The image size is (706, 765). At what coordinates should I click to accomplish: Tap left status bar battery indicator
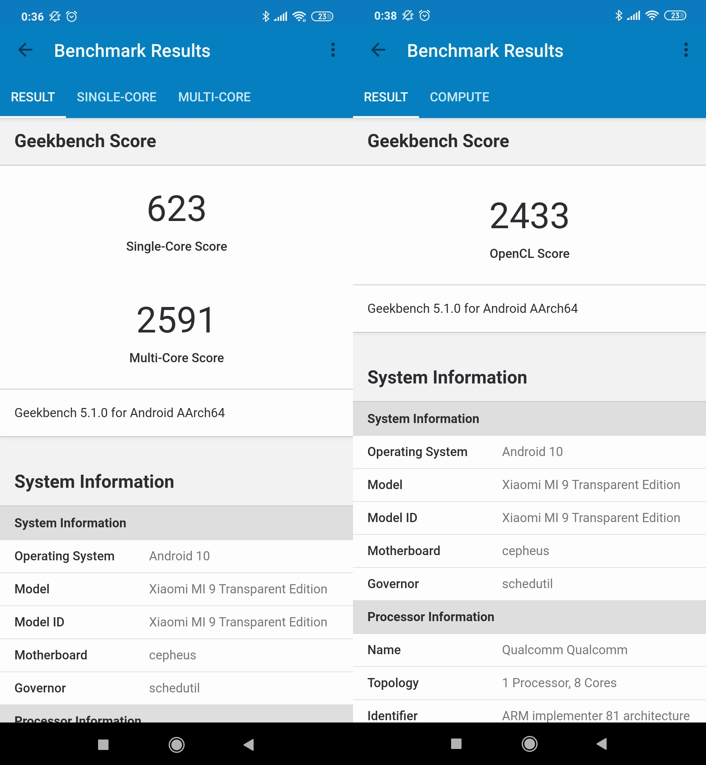click(322, 16)
